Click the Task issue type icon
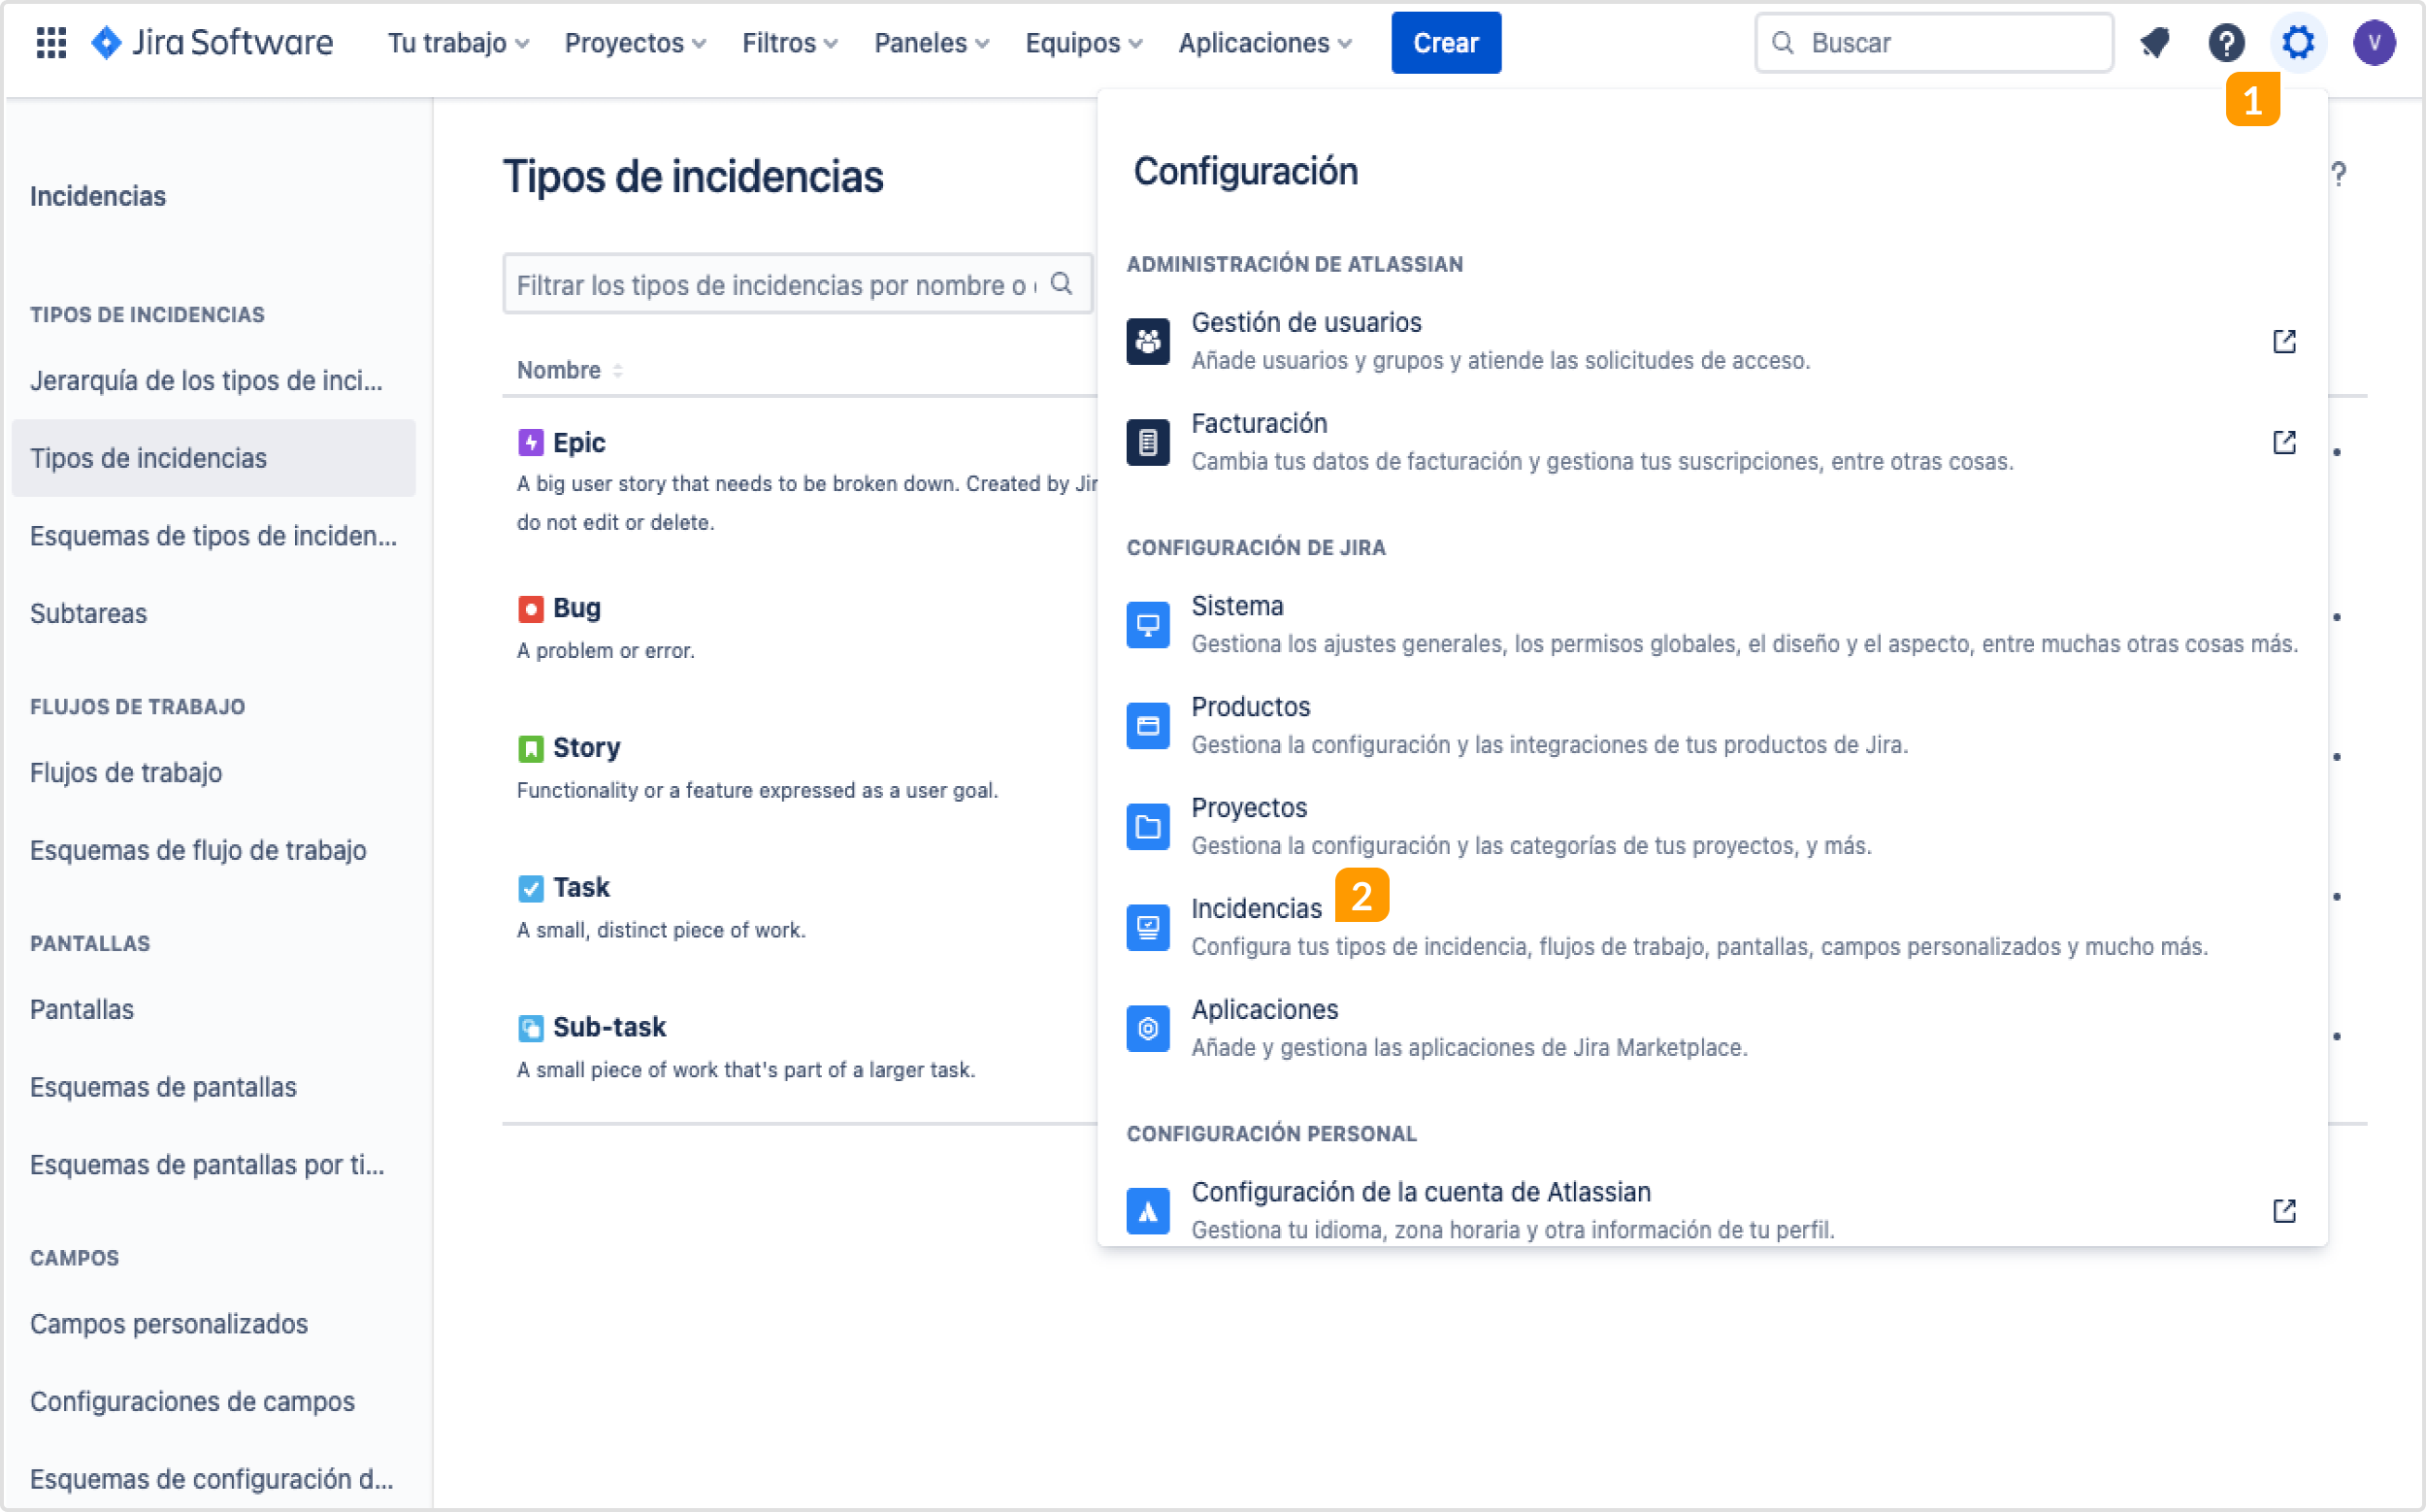 [531, 888]
